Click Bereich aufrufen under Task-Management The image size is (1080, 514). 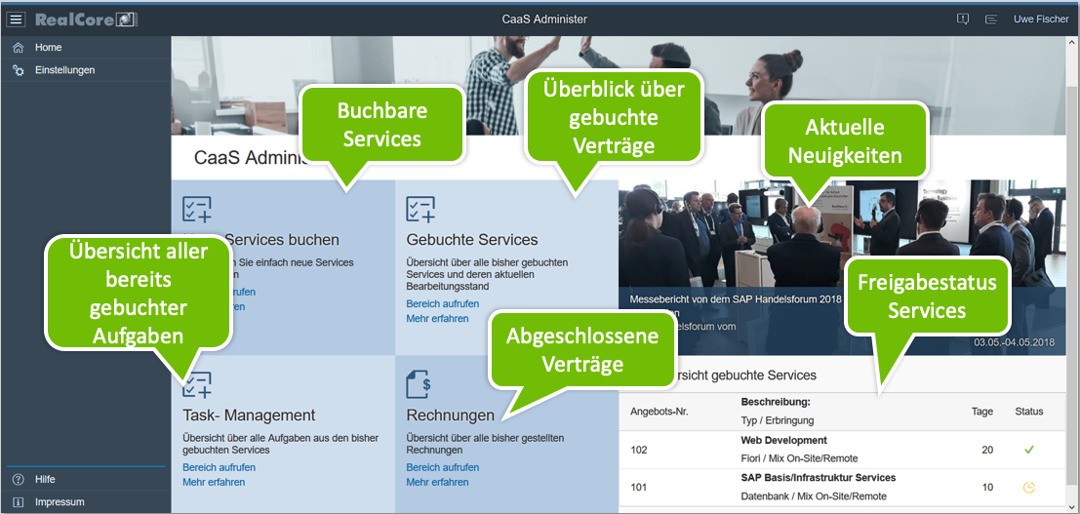(219, 468)
